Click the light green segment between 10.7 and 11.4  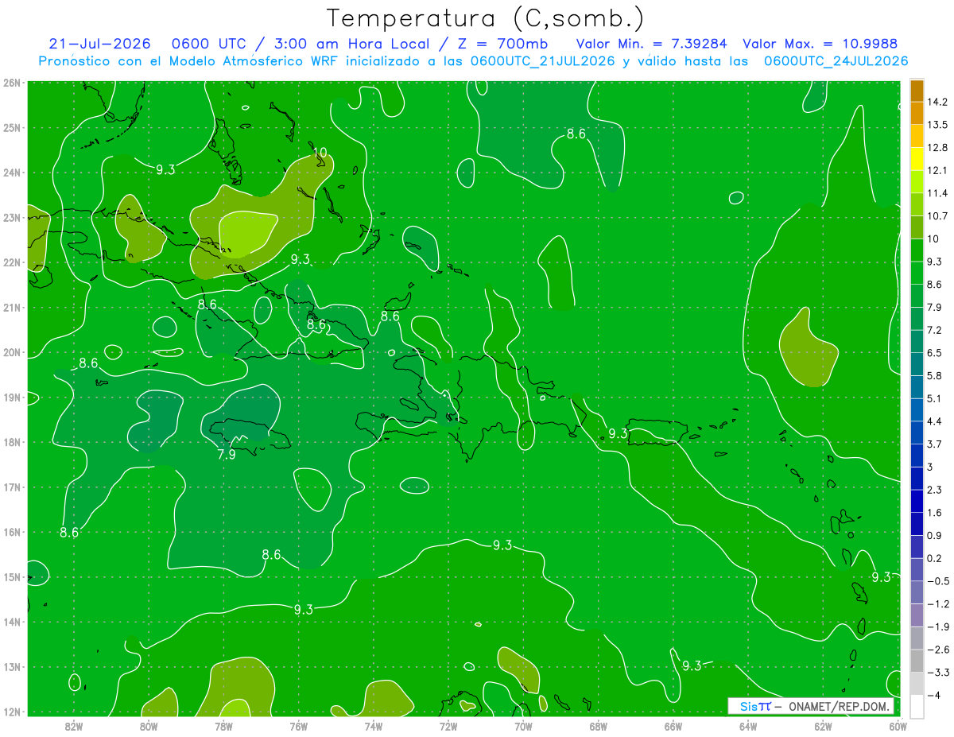[917, 204]
